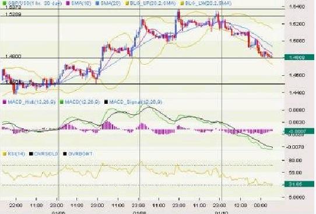Select the GBP/USD(1 hr, 30 day) legend label
The width and height of the screenshot is (316, 214).
click(x=34, y=3)
